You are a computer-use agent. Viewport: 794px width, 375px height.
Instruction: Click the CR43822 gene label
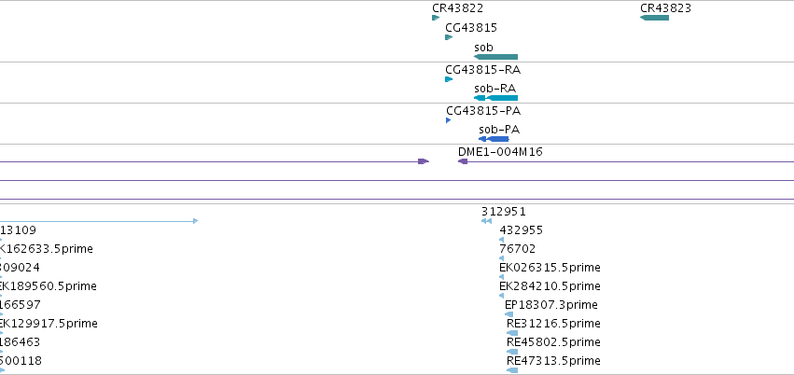(458, 8)
